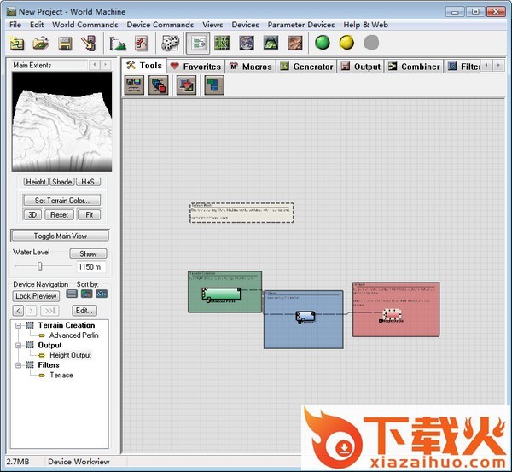512x472 pixels.
Task: Open the Devices menu
Action: point(245,25)
